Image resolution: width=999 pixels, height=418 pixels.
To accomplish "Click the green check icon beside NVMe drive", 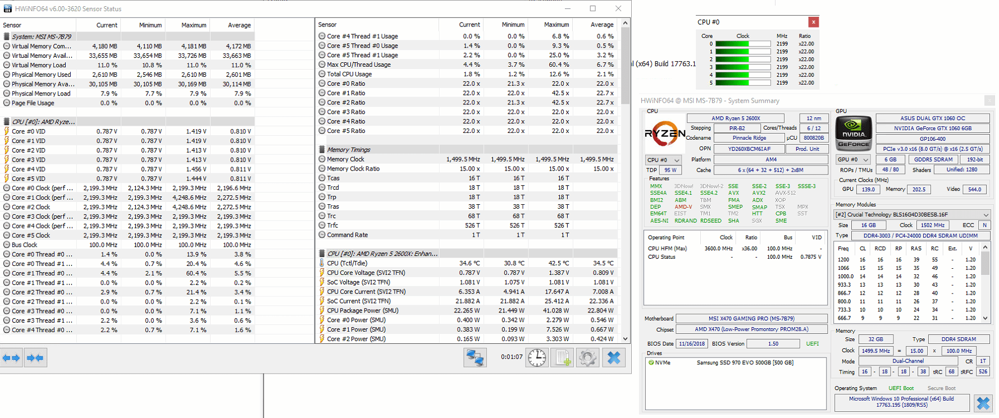I will tap(651, 362).
